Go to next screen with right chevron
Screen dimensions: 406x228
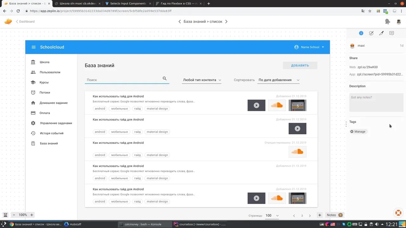click(226, 22)
